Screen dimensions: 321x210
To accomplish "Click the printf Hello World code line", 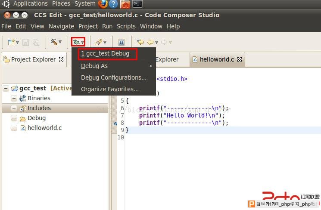I will [x=182, y=115].
